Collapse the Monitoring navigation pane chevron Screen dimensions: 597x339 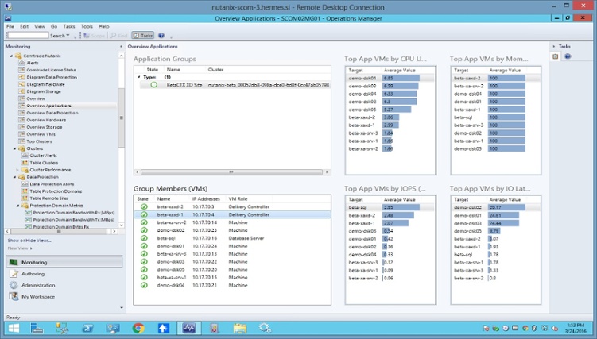[x=121, y=46]
